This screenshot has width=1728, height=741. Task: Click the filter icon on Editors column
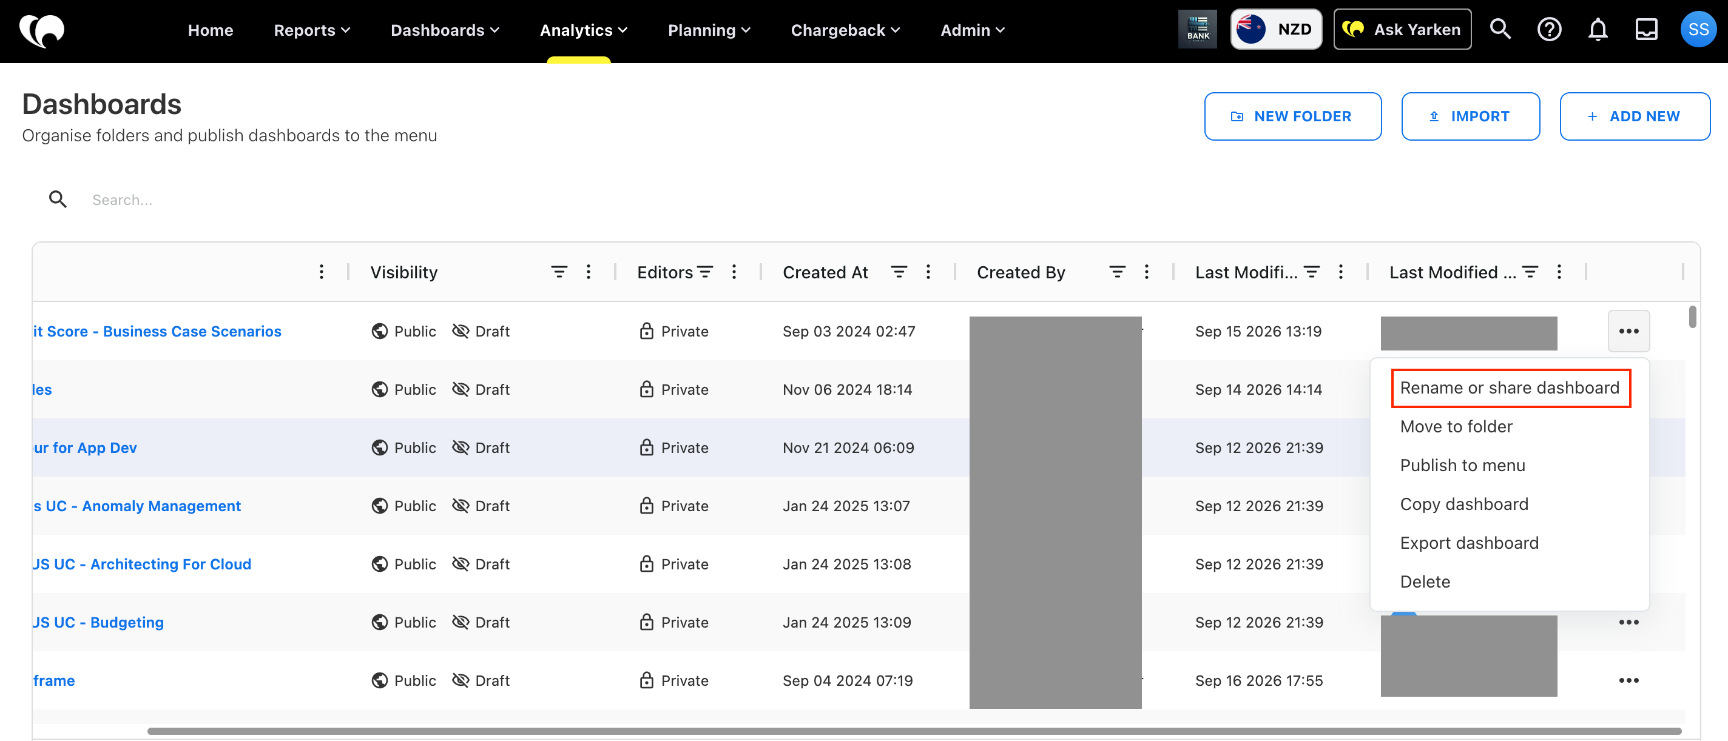pos(705,272)
